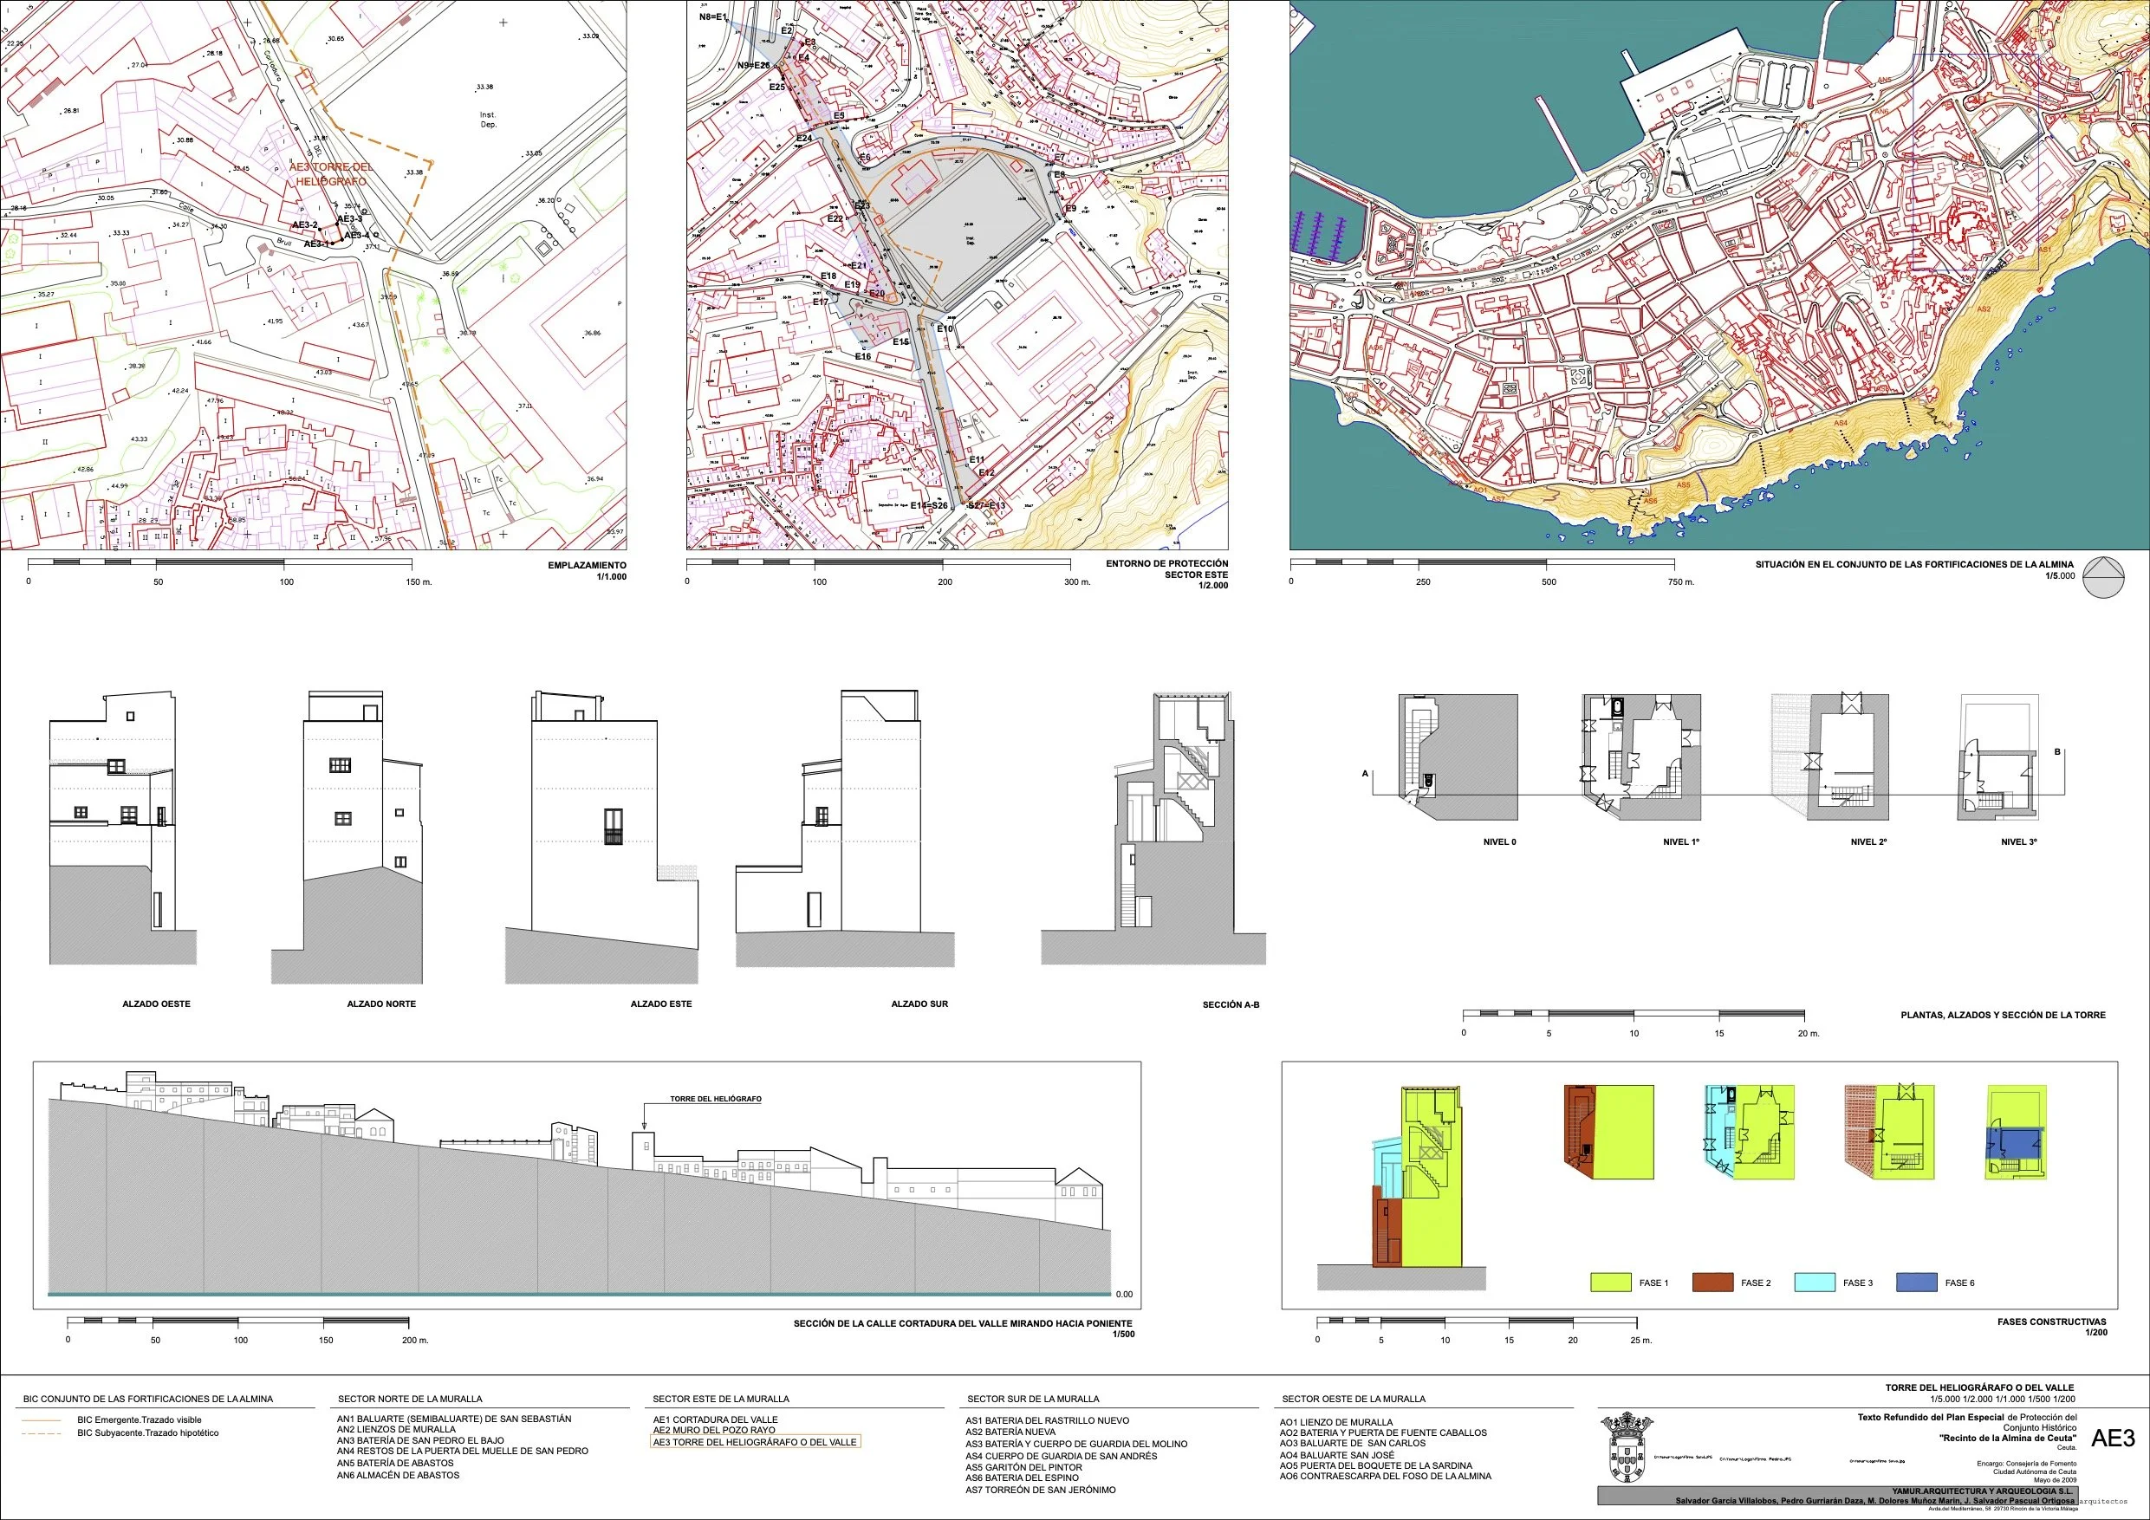Click the BIC Emergente solid line sample
This screenshot has height=1520, width=2150.
tap(42, 1419)
